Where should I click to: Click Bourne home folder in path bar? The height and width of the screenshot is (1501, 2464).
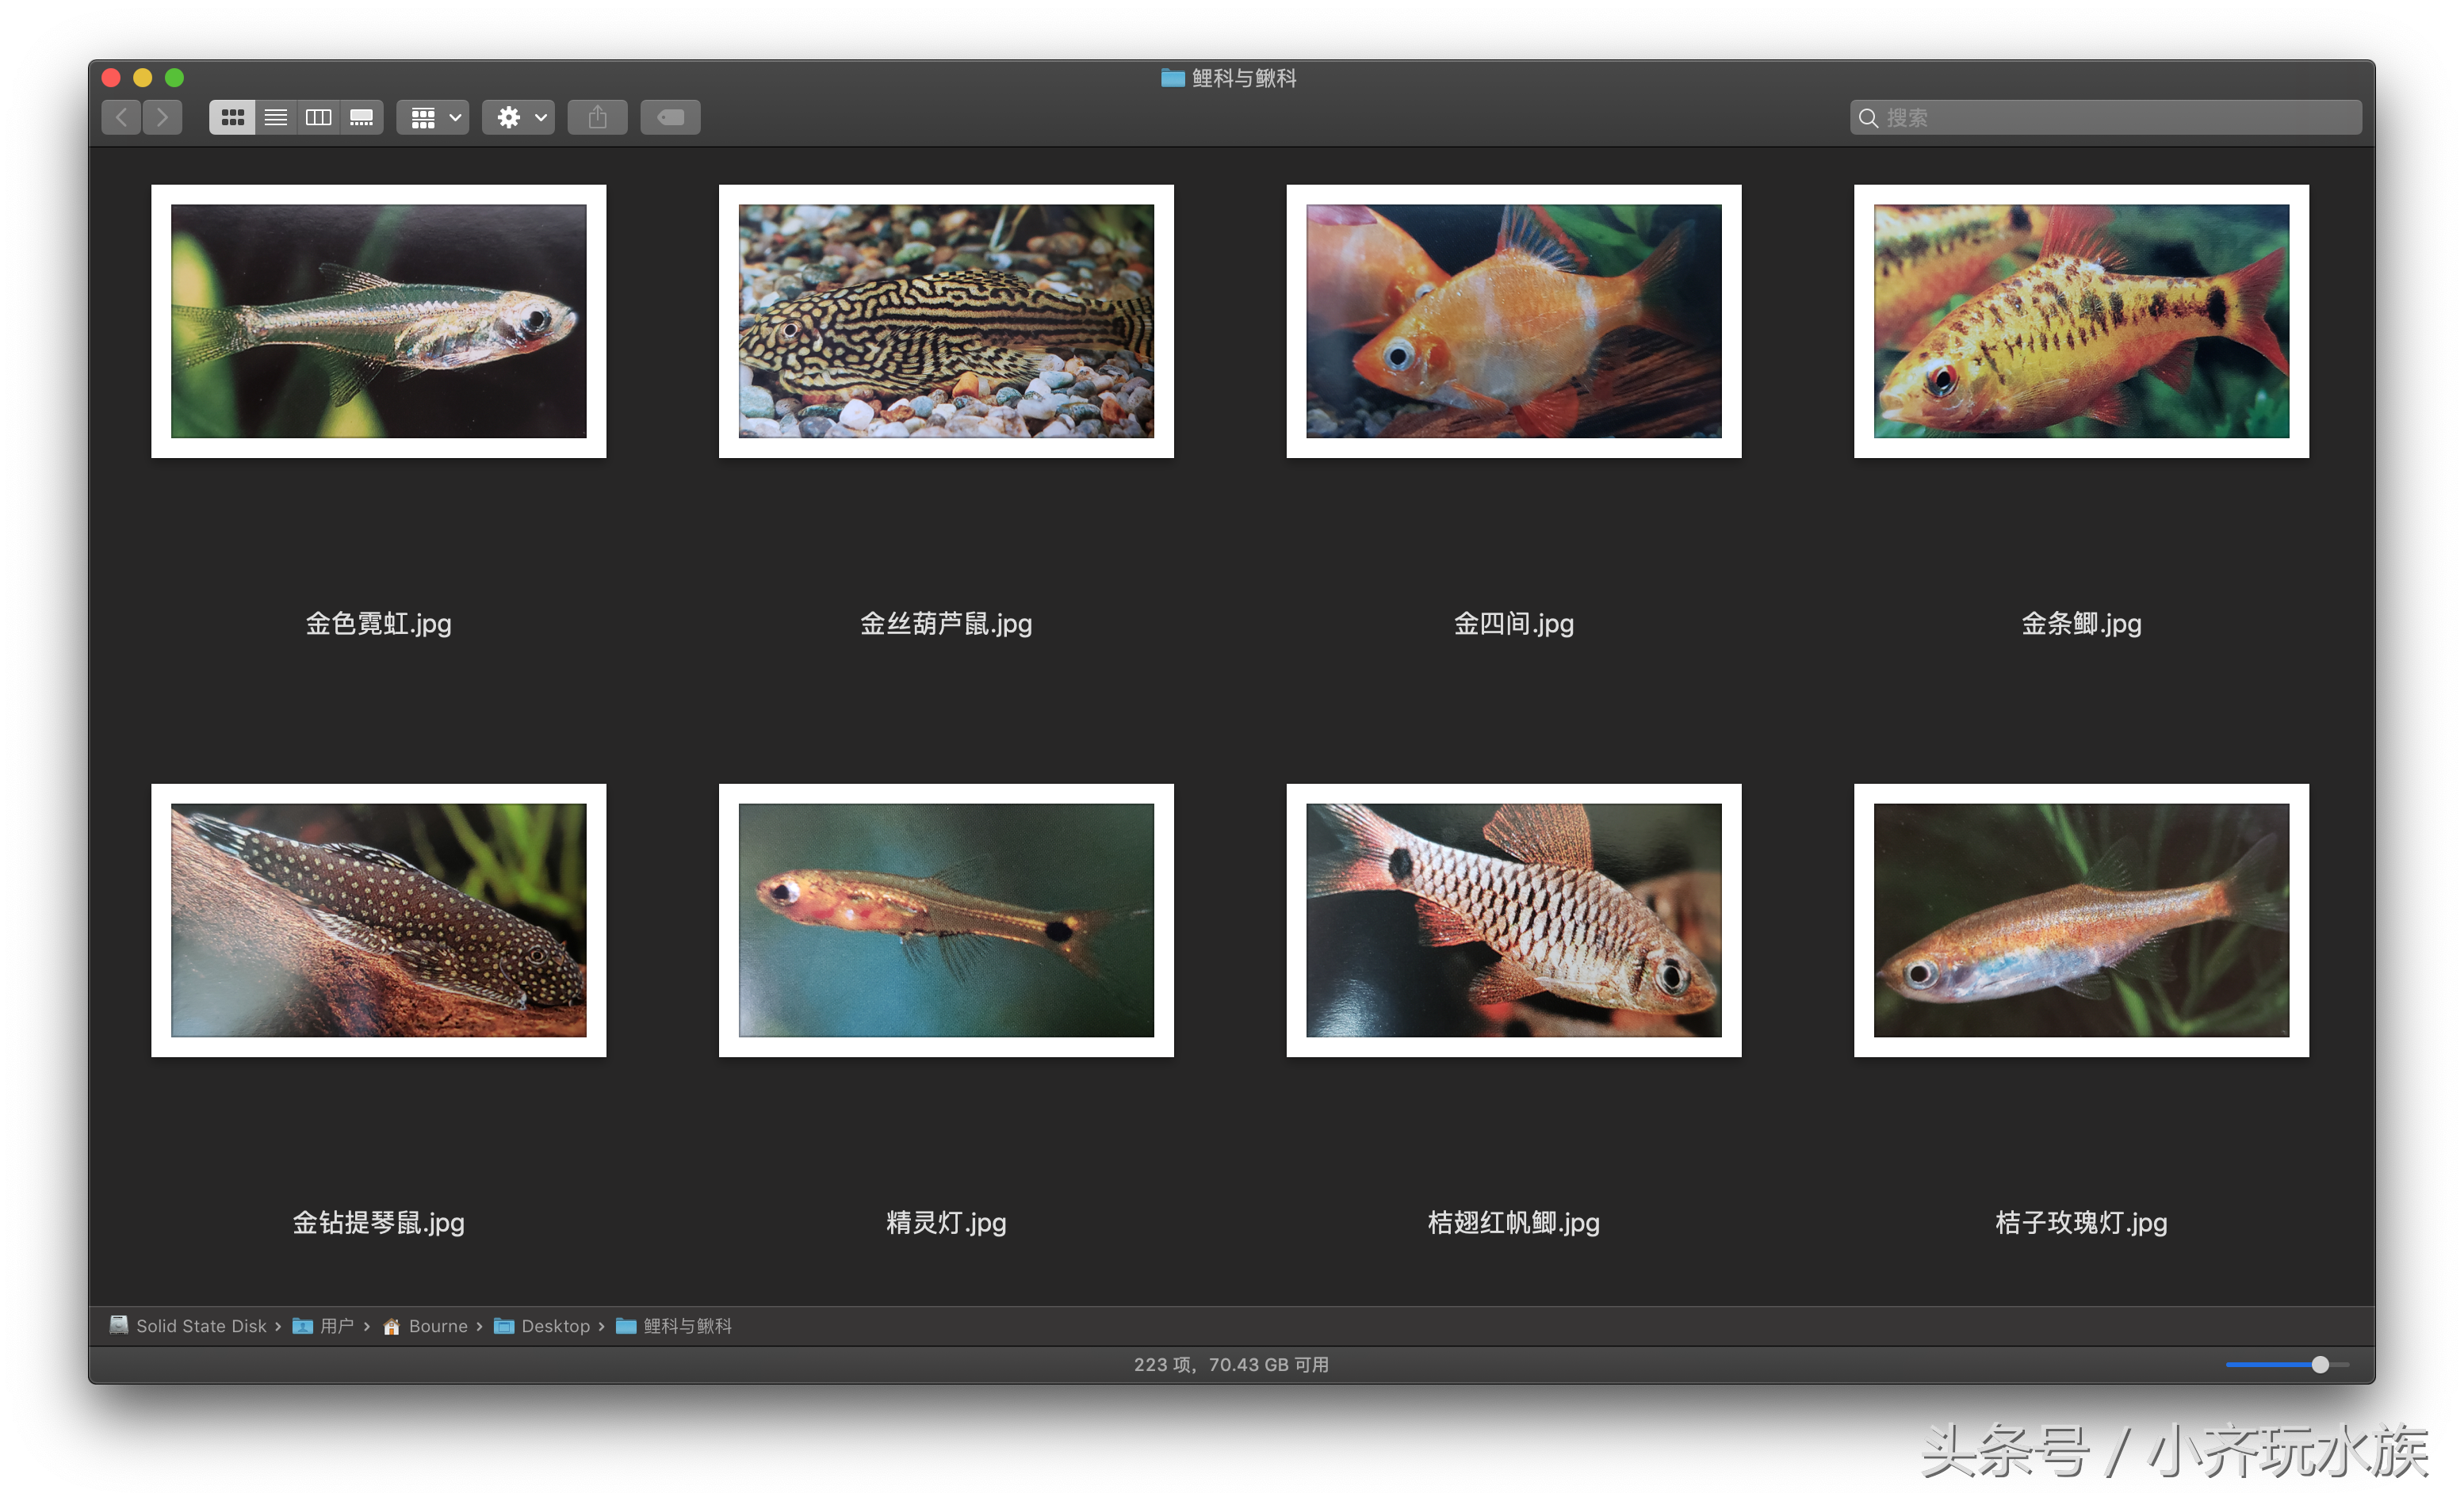(425, 1326)
